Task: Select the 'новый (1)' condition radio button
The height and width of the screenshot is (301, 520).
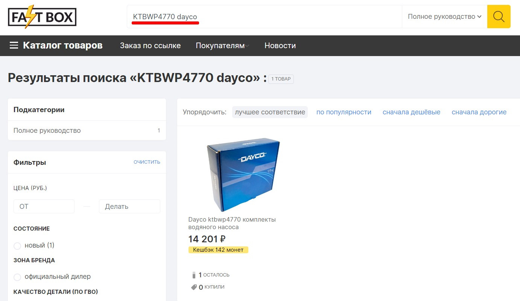Action: [17, 245]
